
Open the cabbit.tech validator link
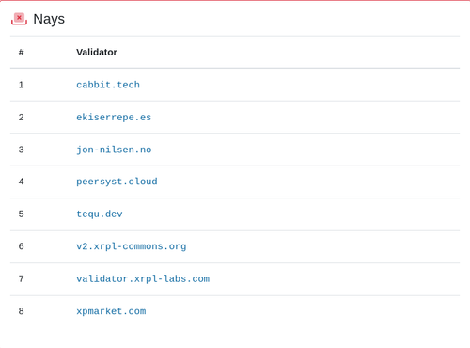coord(108,85)
